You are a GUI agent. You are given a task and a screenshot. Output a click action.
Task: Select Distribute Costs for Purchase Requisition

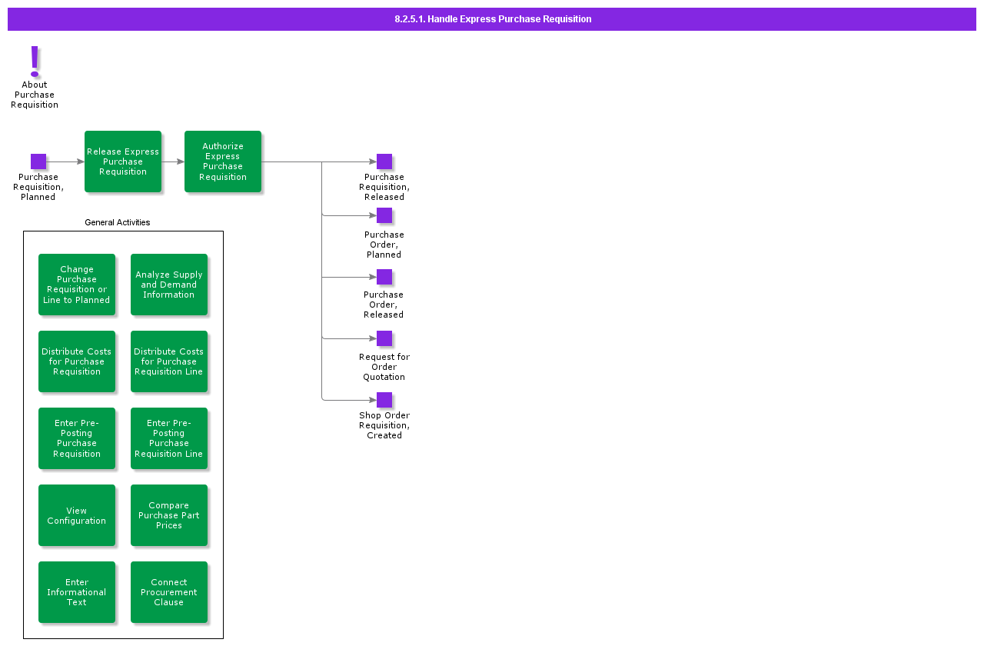(77, 361)
